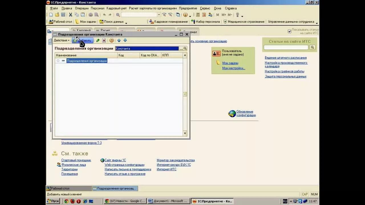365x205 pixels.
Task: Click the M- memory button
Action: tap(230, 15)
